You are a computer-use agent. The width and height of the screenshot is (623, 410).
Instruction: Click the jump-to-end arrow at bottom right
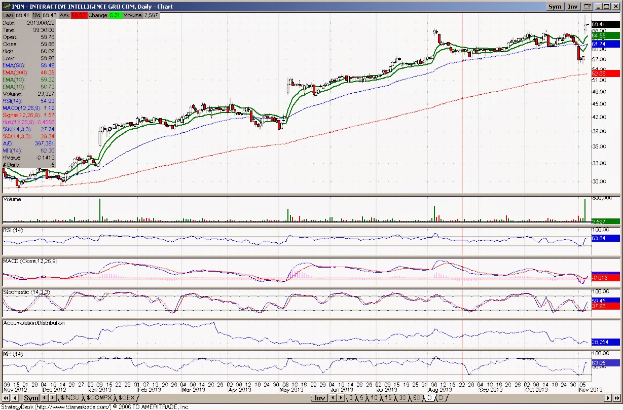tap(617, 398)
